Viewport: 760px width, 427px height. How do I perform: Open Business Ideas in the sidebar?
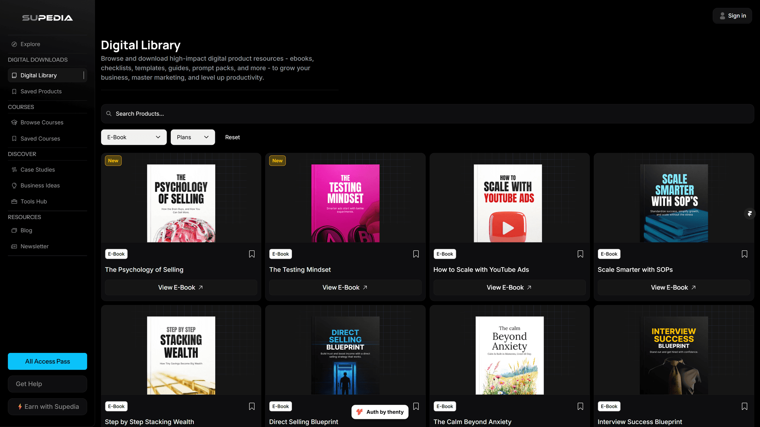point(40,185)
